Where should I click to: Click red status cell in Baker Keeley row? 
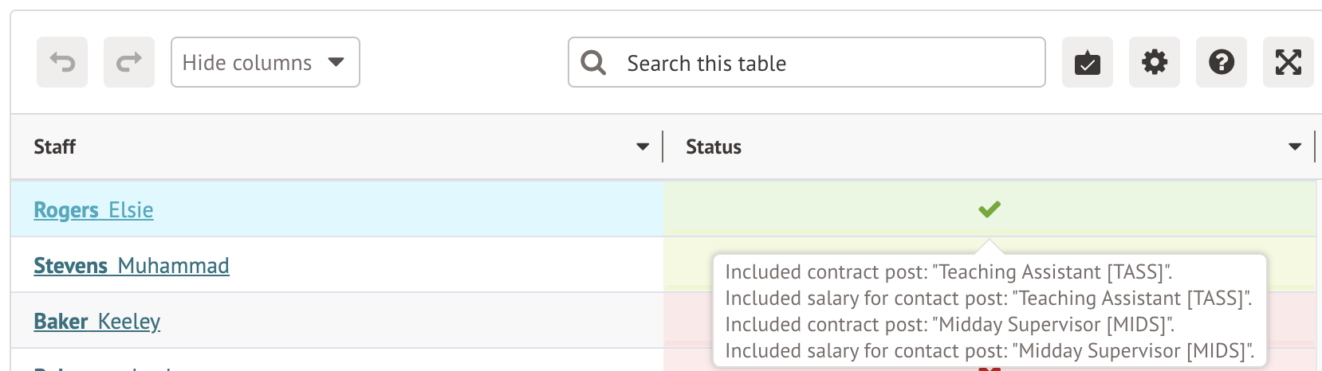pyautogui.click(x=686, y=321)
